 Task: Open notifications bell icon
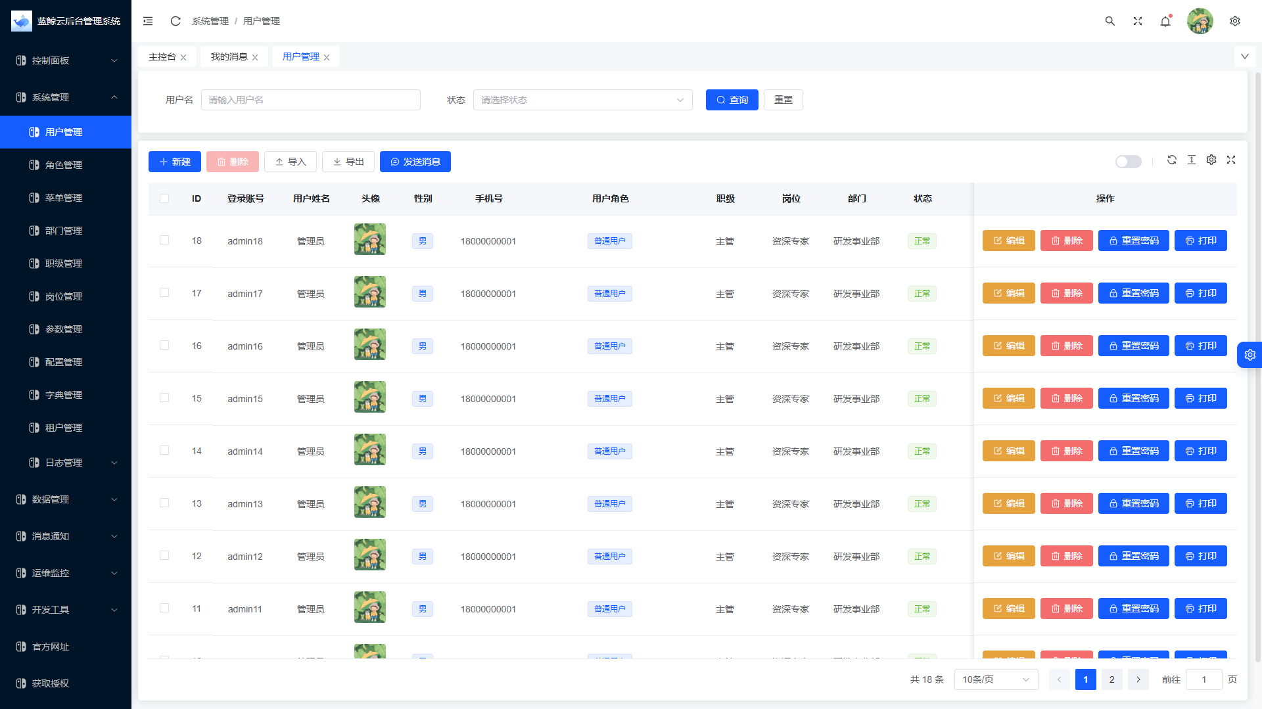coord(1165,21)
